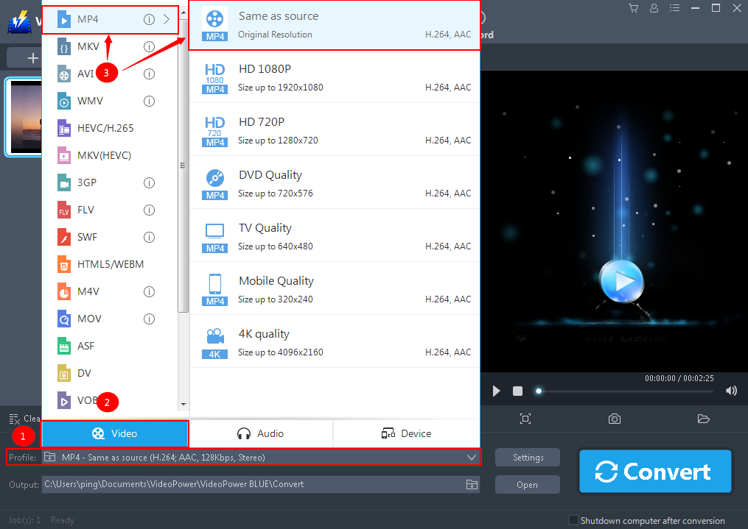Viewport: 748px width, 529px height.
Task: Open the Profile dropdown
Action: [471, 457]
